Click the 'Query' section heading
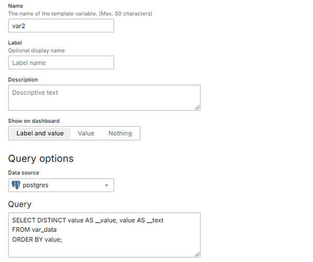The height and width of the screenshot is (262, 313). [x=20, y=204]
